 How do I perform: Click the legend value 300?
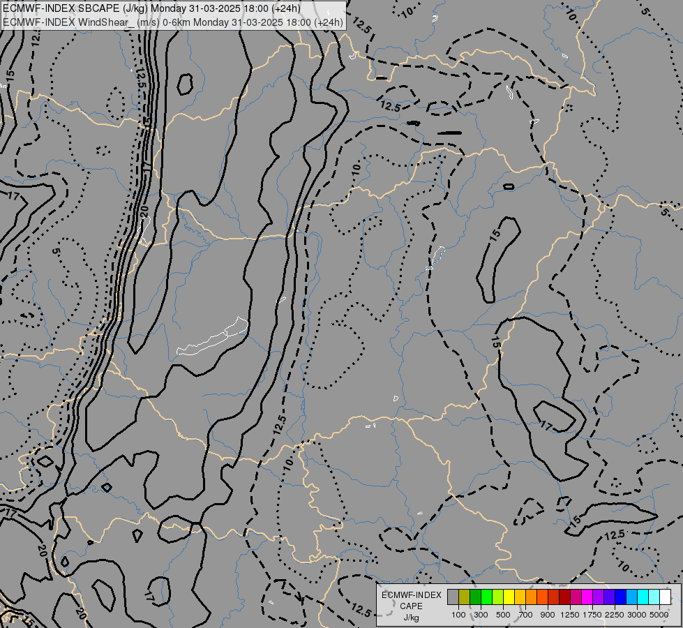481,615
